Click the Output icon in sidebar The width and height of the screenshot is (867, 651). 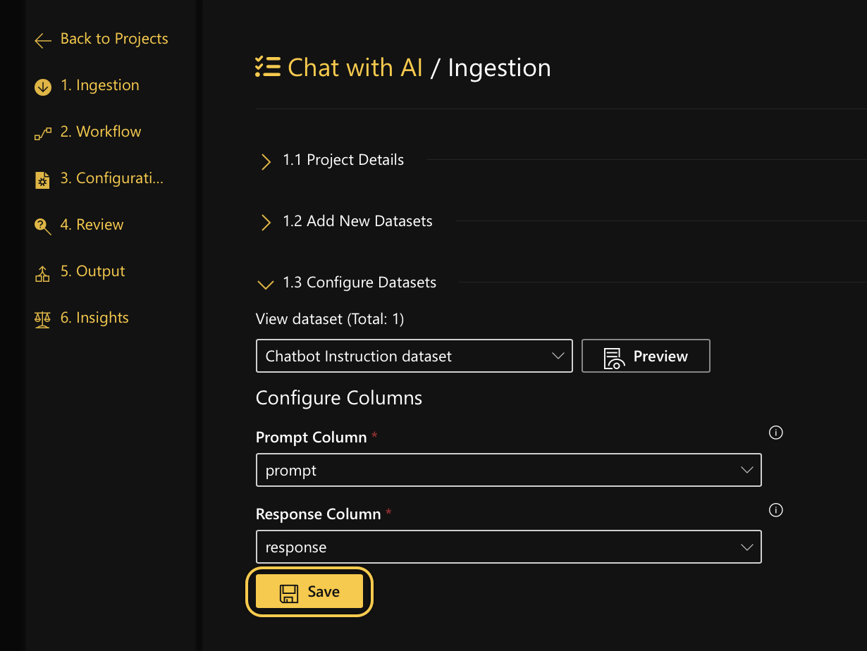click(x=43, y=273)
